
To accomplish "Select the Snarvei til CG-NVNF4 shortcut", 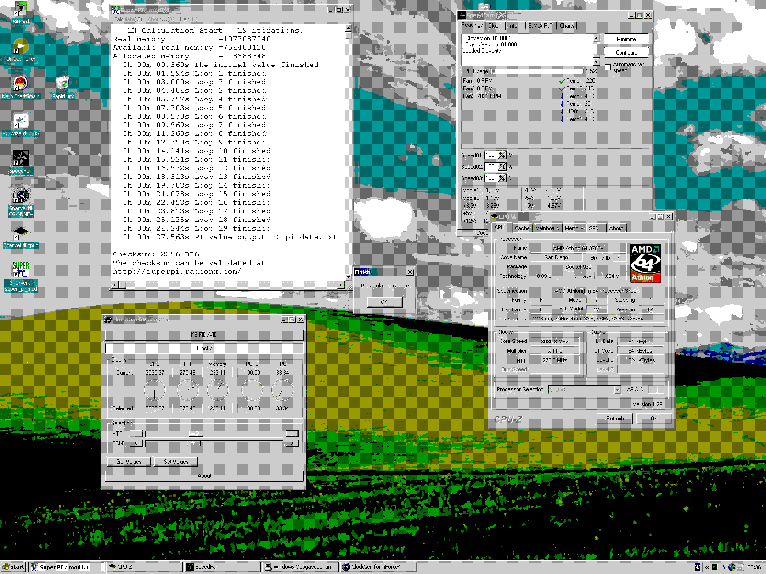I will (21, 202).
